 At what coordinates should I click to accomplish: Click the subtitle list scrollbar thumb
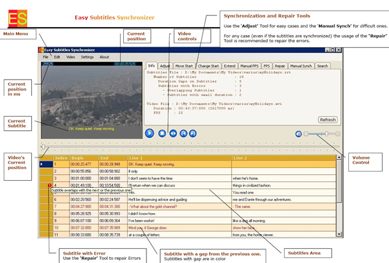click(x=339, y=181)
